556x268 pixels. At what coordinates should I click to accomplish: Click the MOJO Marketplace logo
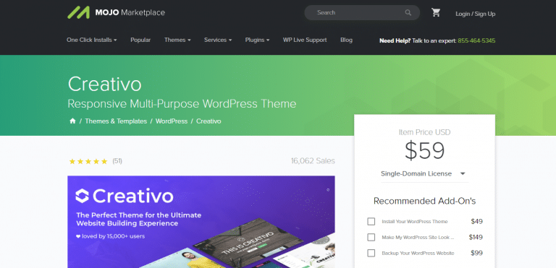(116, 13)
